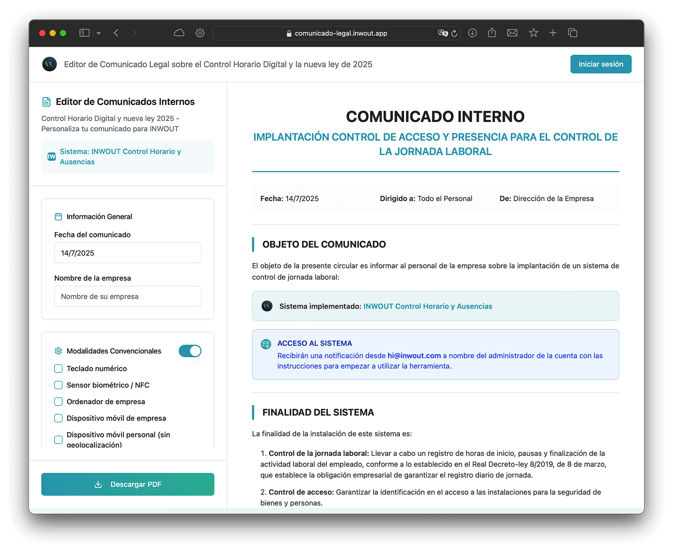Screen dimensions: 673x552
Task: Open the INWOUT Control Horario y Ausencias link
Action: tap(428, 306)
